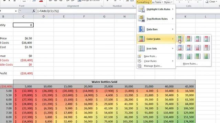Select the profit cell ($38,400) in column C
The width and height of the screenshot is (220, 123).
coord(23,73)
